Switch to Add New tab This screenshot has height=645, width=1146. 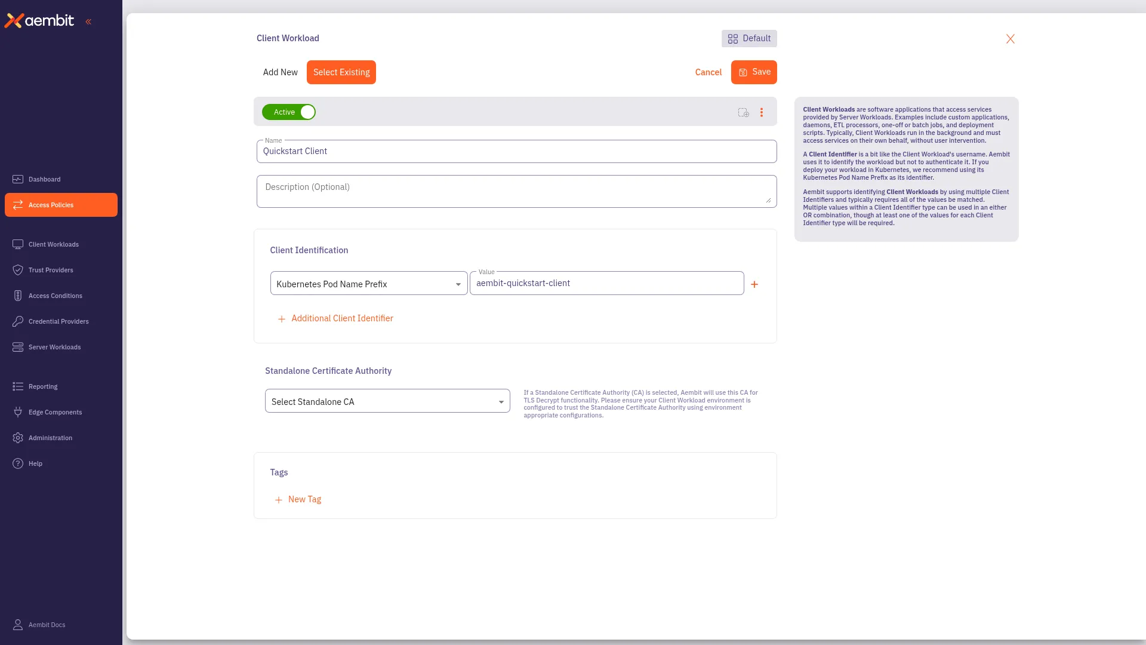coord(280,72)
